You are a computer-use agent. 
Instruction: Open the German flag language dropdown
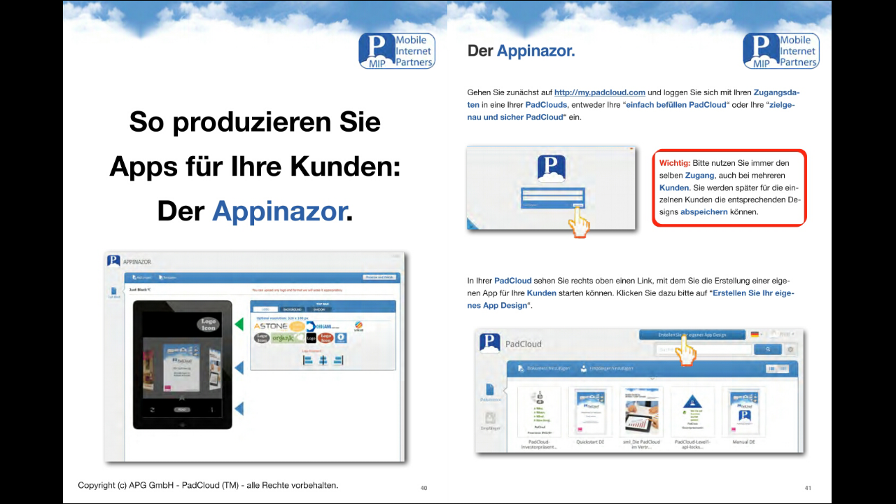[x=757, y=335]
